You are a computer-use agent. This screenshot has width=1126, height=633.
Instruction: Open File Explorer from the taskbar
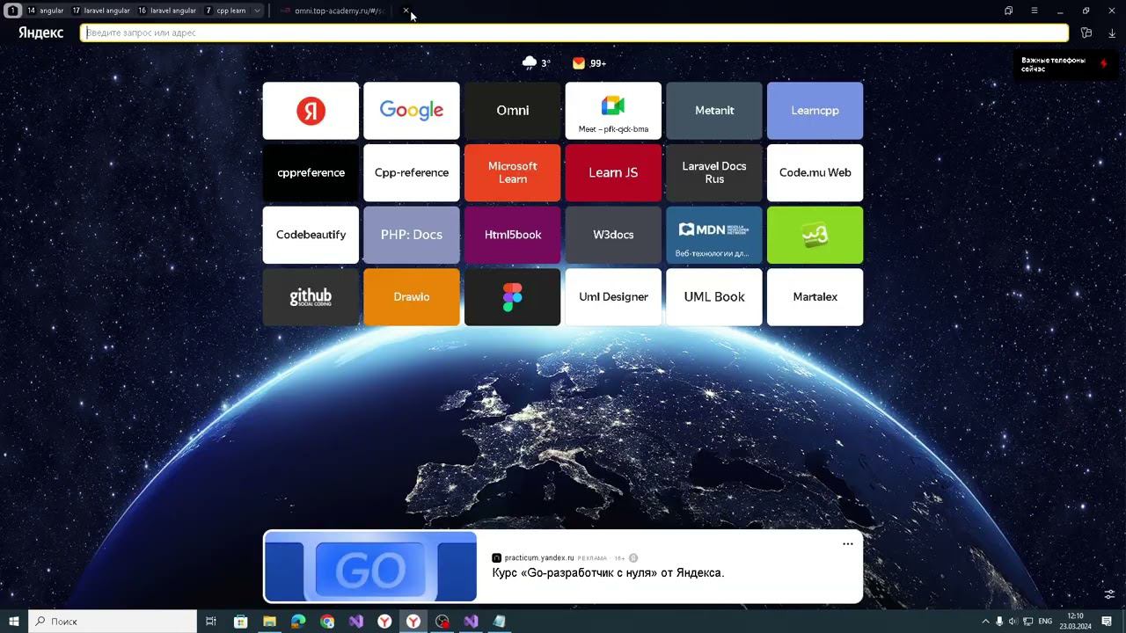pos(269,622)
